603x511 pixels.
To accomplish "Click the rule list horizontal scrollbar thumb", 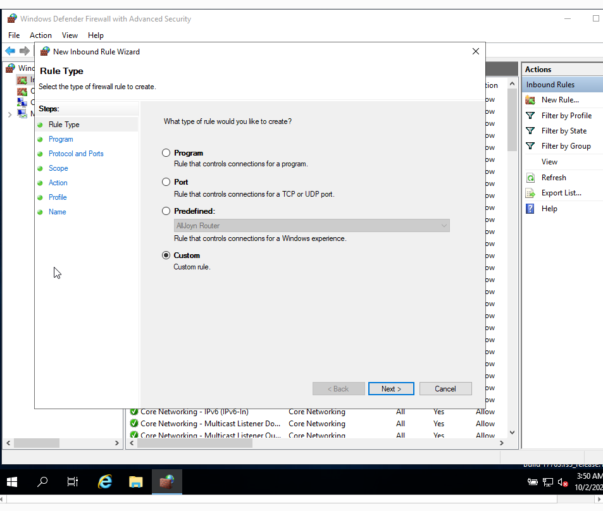I will 195,443.
